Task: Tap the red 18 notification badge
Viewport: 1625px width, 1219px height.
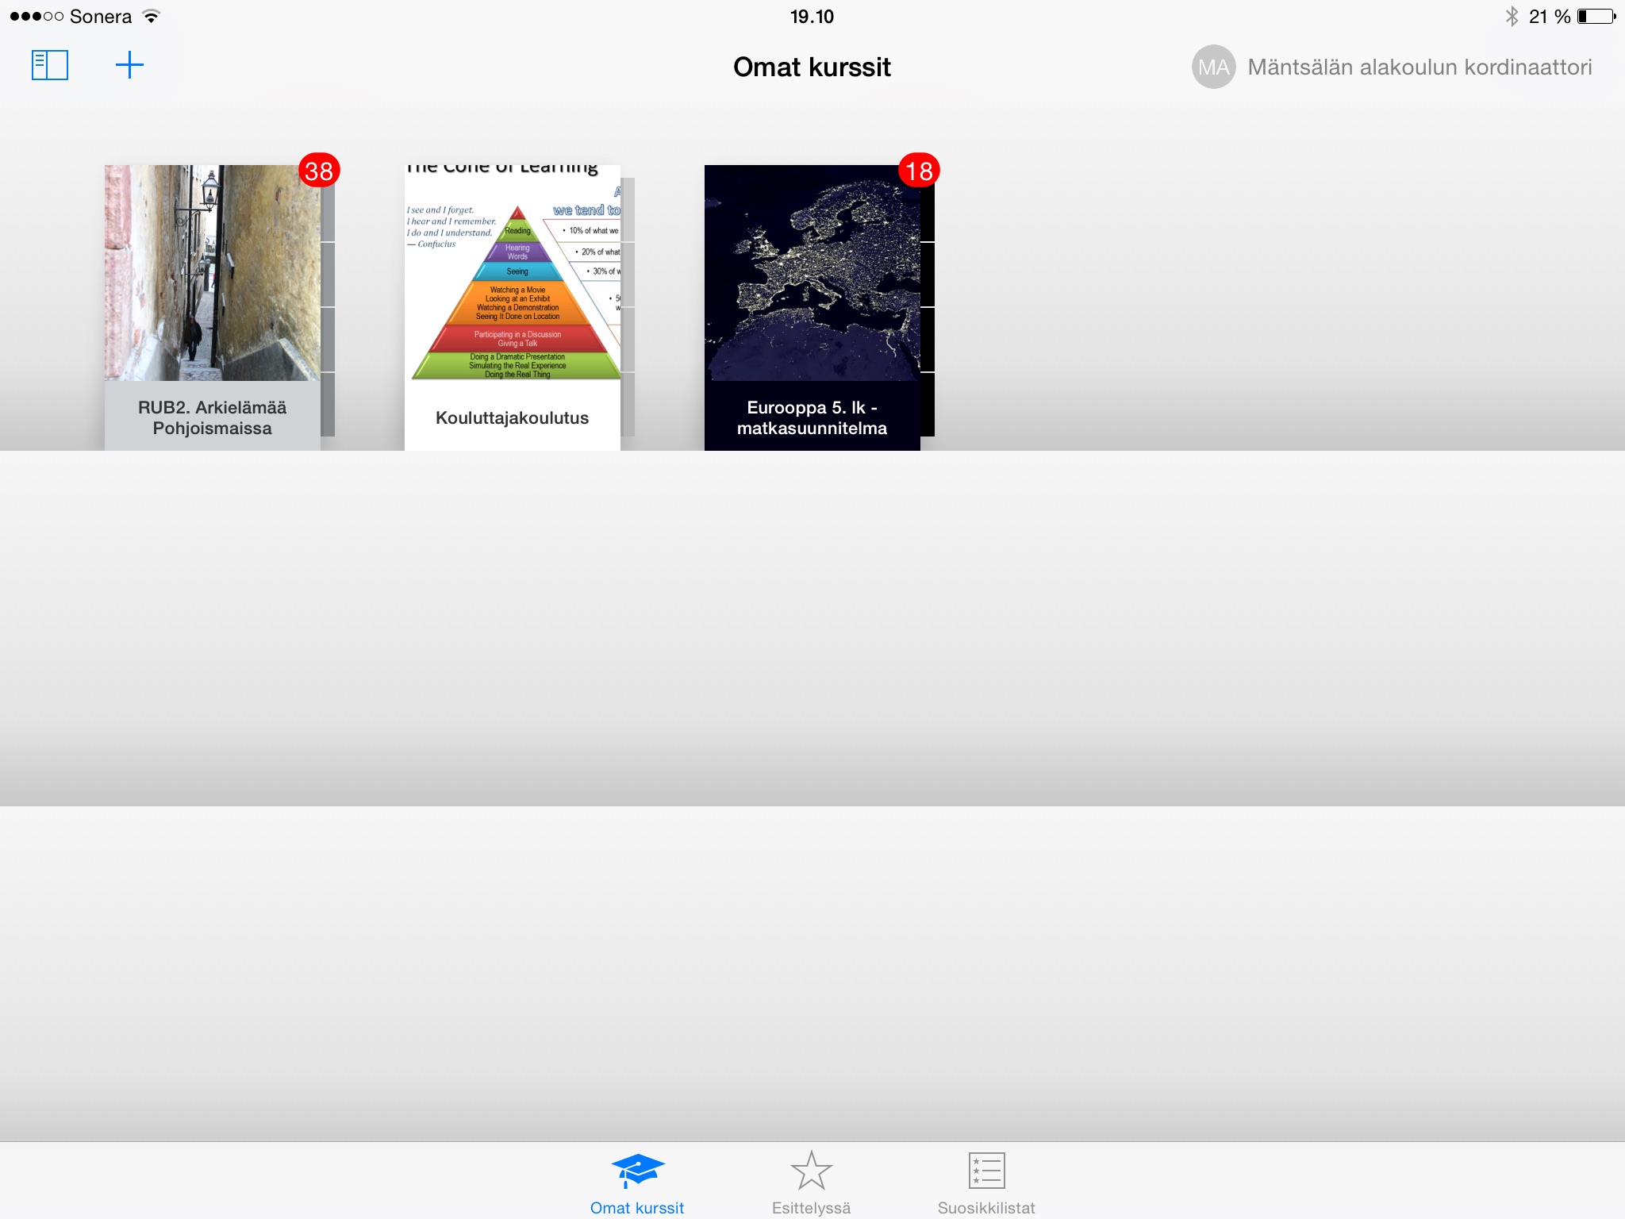Action: [x=919, y=171]
